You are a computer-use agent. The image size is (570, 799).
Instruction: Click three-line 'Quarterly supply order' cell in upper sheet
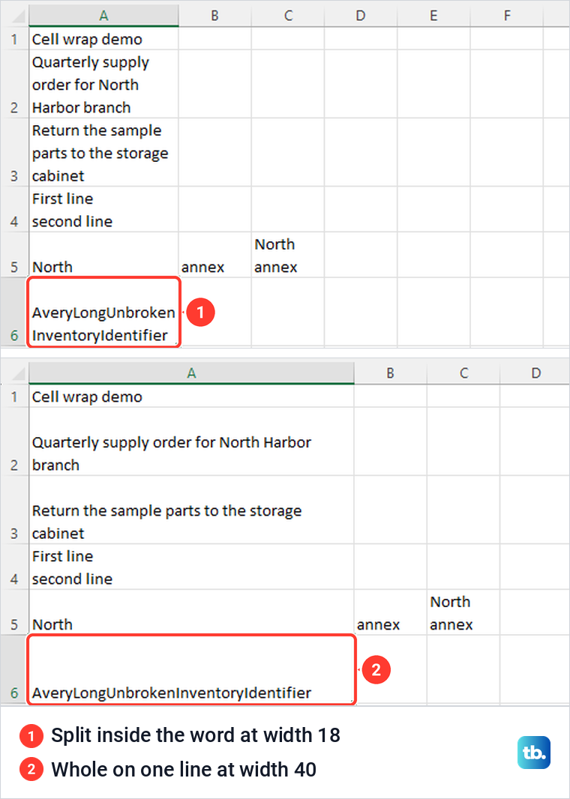pos(104,84)
